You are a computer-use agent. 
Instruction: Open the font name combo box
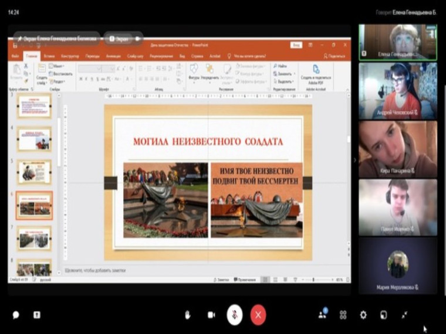click(x=90, y=69)
